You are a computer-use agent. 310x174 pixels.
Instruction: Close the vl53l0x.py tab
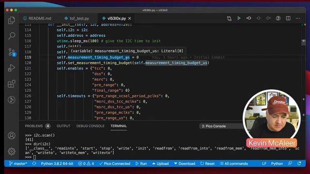click(x=129, y=18)
